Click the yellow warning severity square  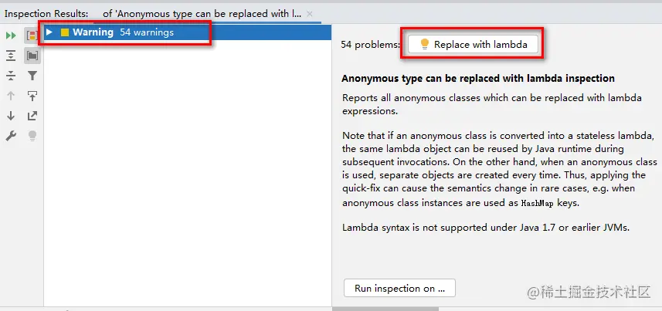pos(65,32)
